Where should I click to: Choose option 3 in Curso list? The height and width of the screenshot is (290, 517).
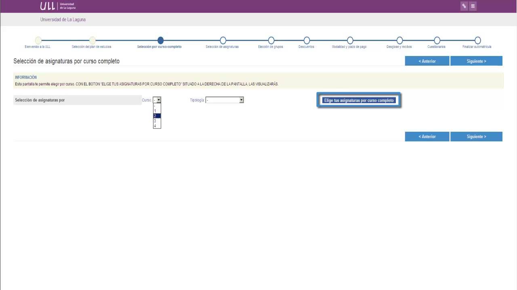click(x=157, y=121)
